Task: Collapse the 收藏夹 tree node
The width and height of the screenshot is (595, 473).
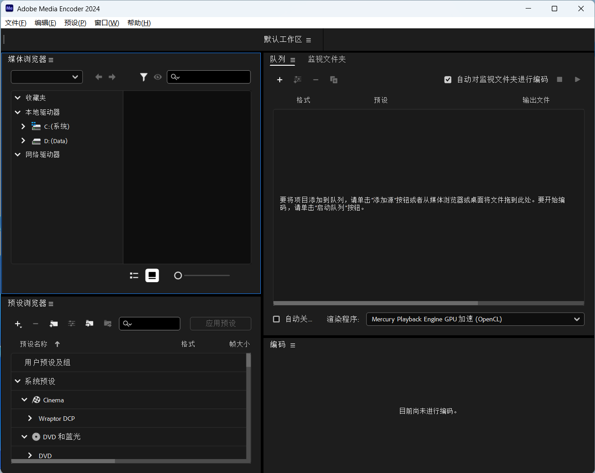Action: coord(18,98)
